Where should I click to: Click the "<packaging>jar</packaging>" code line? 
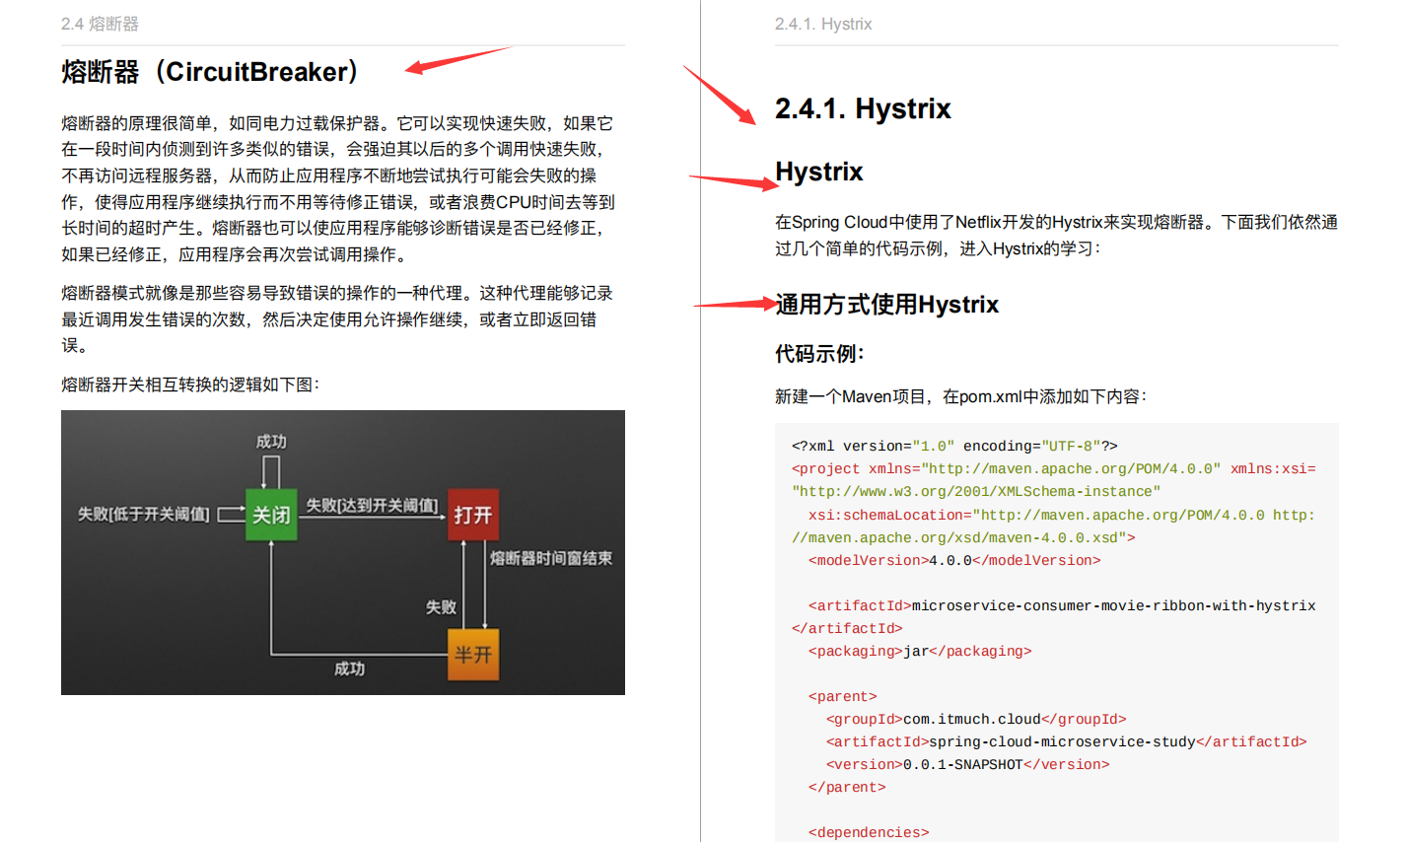coord(920,651)
